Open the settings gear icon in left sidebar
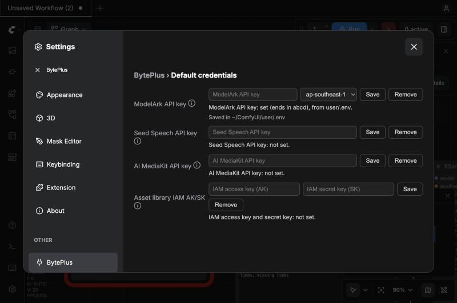 12,289
